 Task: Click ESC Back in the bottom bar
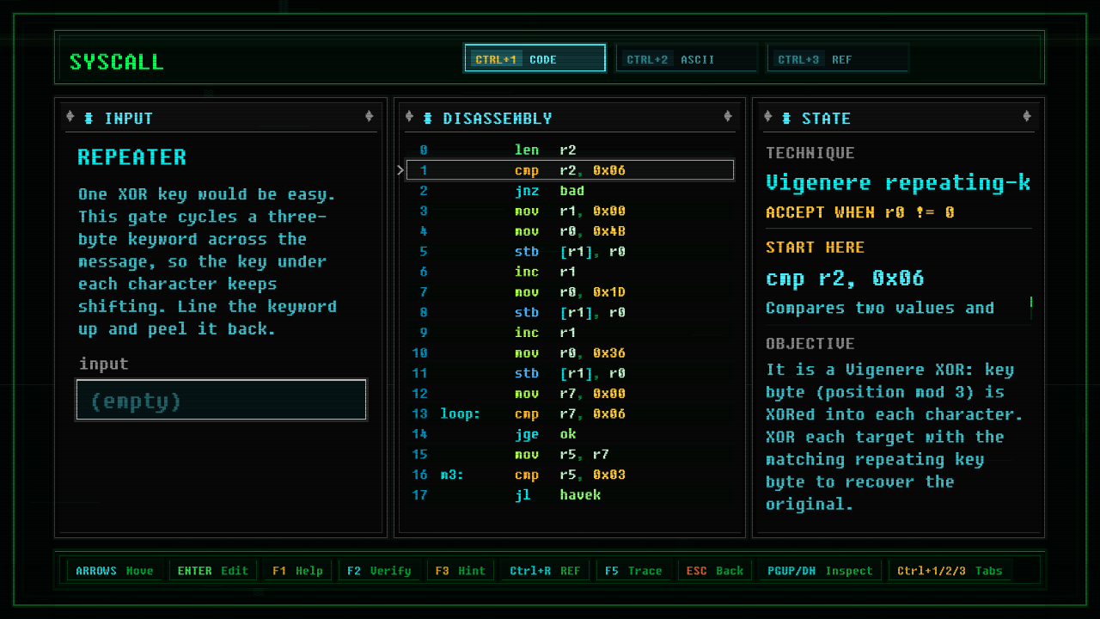coord(714,571)
